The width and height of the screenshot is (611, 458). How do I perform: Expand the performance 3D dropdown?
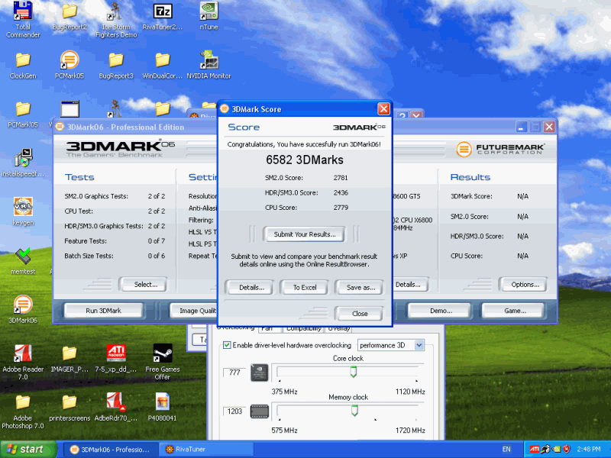point(419,345)
